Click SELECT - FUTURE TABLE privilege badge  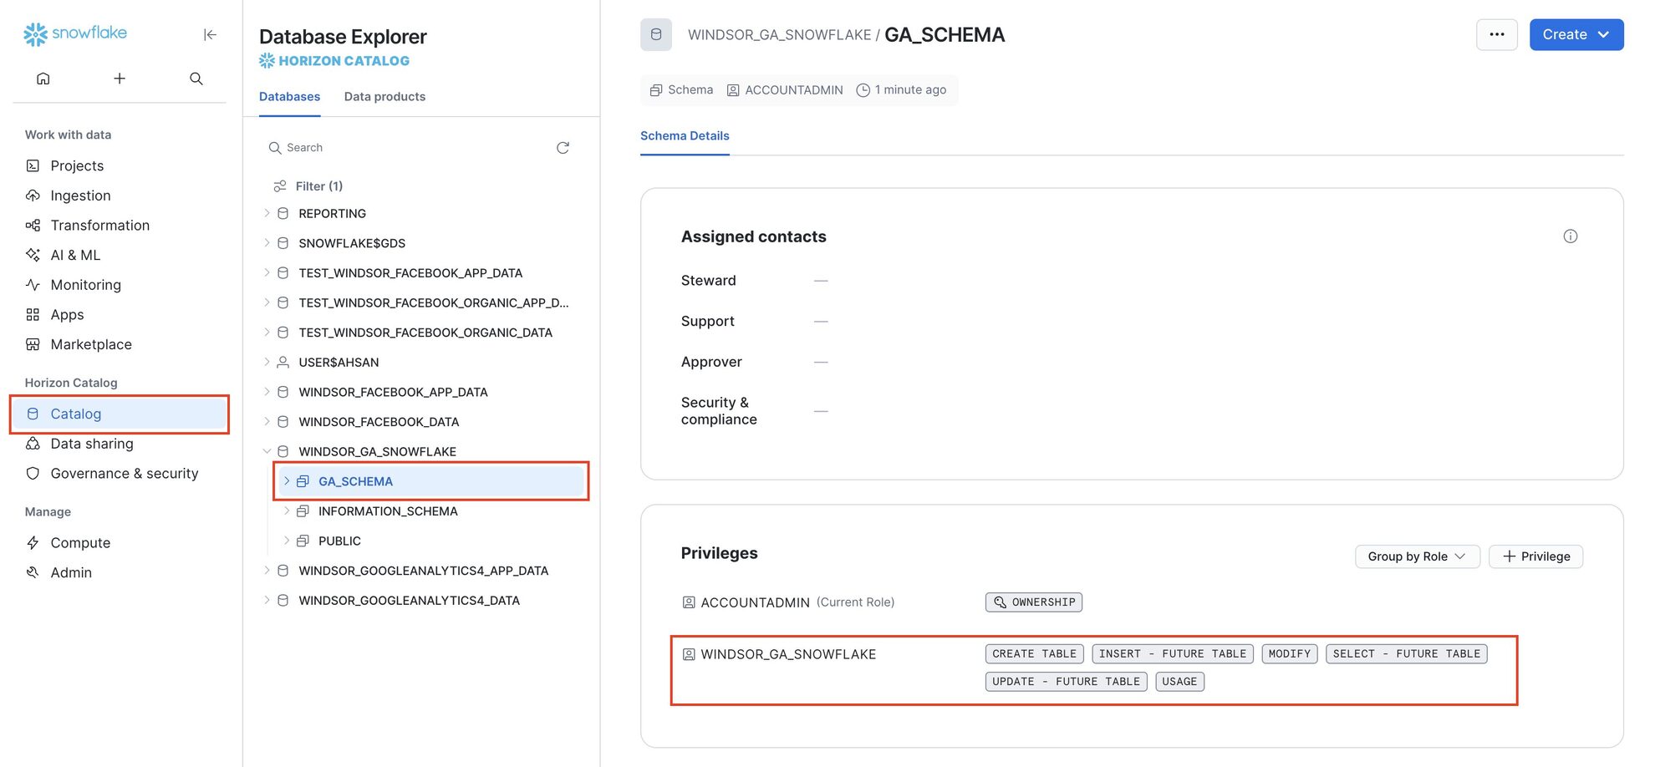(1407, 653)
